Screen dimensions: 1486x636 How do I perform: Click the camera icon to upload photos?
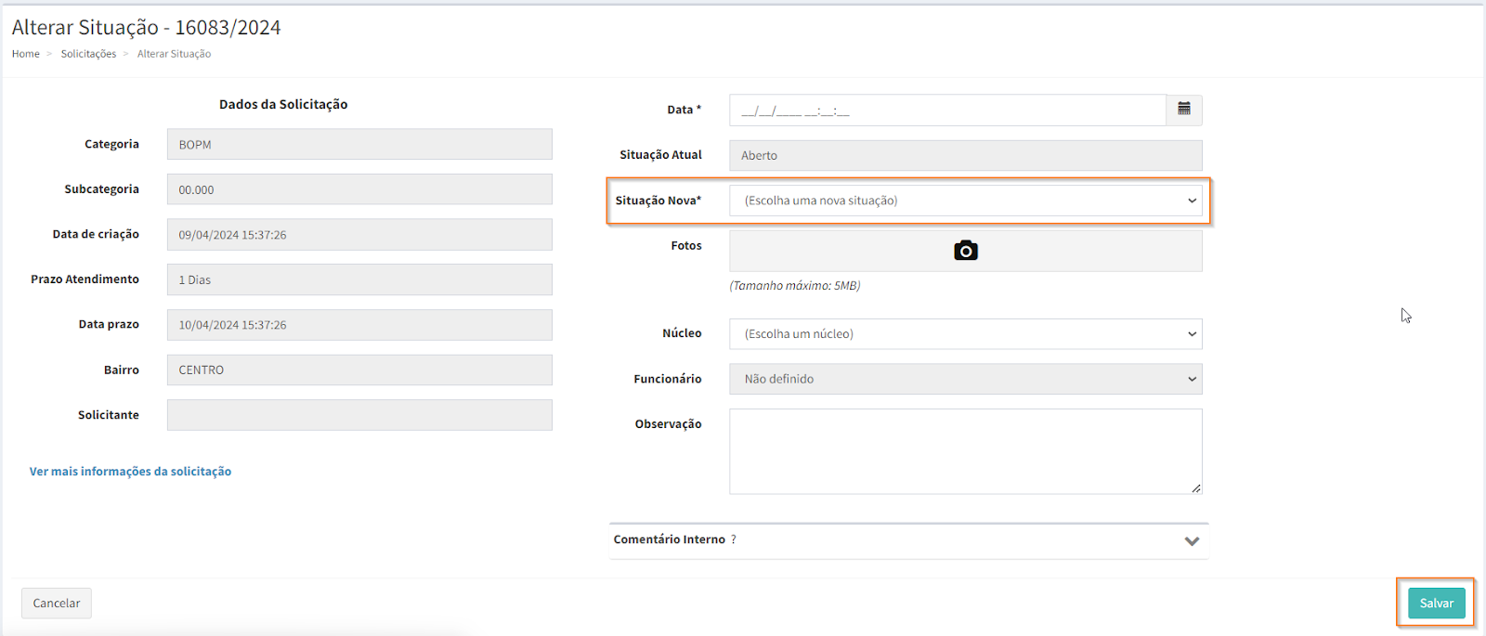[x=966, y=251]
